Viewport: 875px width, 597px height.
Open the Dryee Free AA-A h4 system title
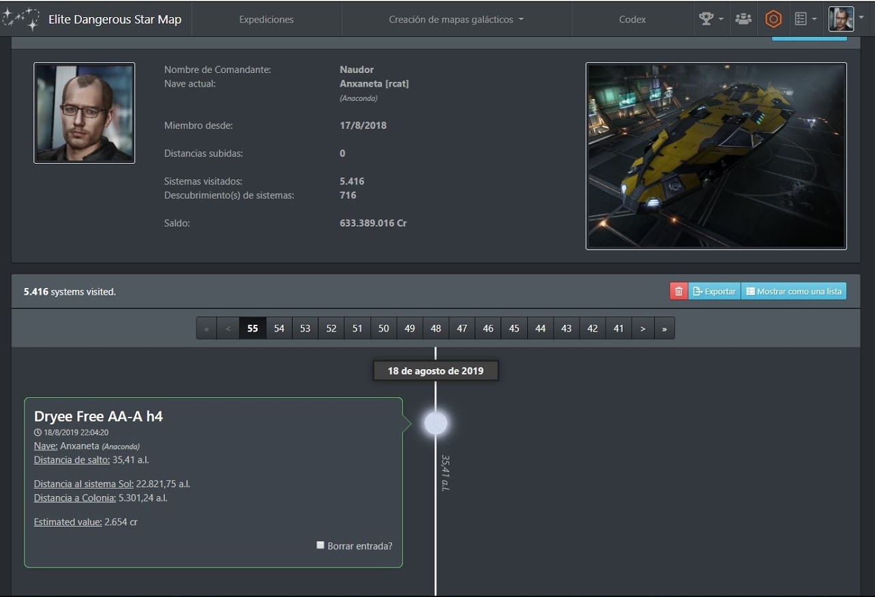pyautogui.click(x=98, y=416)
